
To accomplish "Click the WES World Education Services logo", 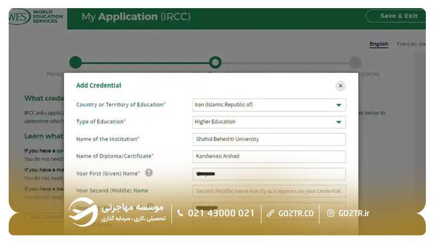I will [x=36, y=17].
